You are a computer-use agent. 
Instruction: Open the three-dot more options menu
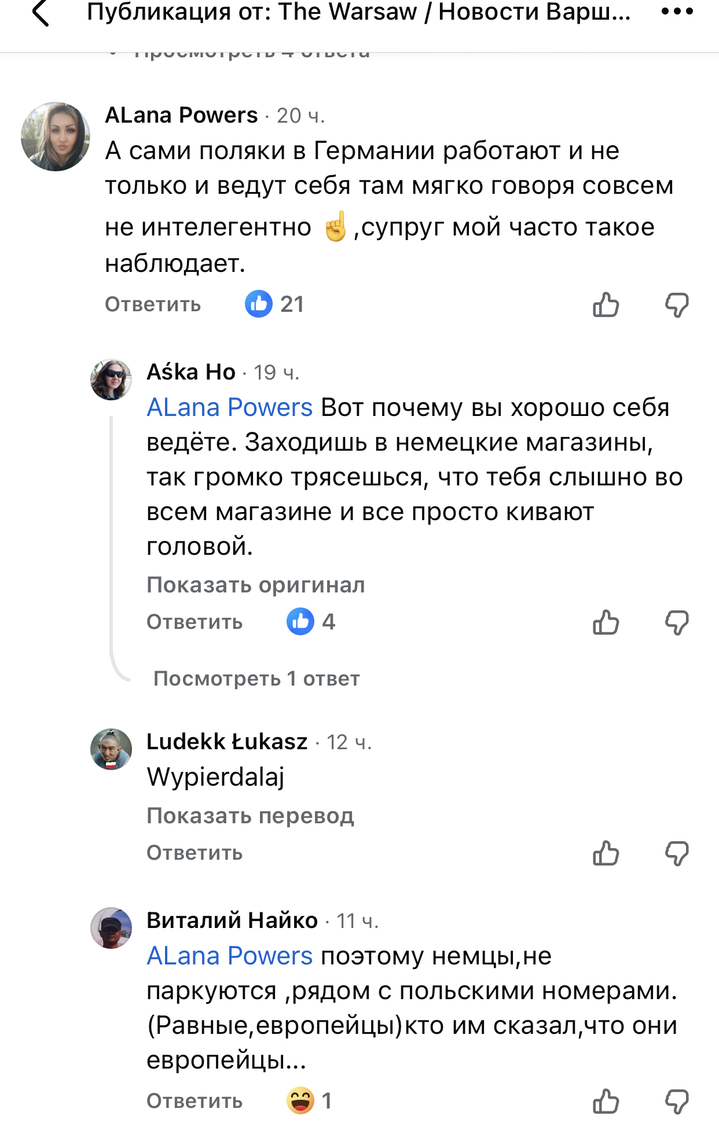tap(677, 12)
